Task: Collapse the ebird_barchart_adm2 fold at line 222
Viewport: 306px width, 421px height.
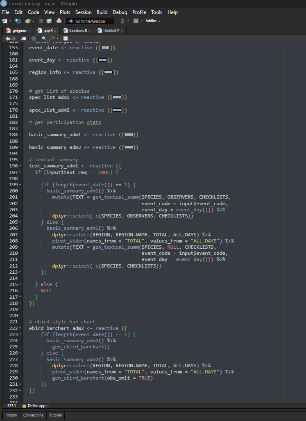Action: pyautogui.click(x=20, y=328)
